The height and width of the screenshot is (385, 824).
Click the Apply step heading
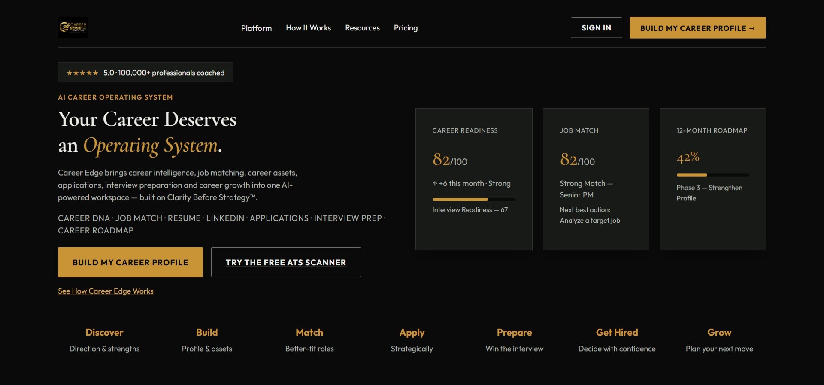(412, 333)
